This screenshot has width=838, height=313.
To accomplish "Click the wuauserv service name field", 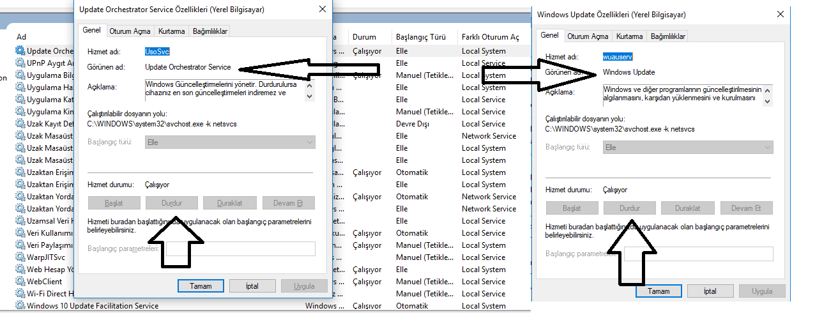I will (x=618, y=56).
